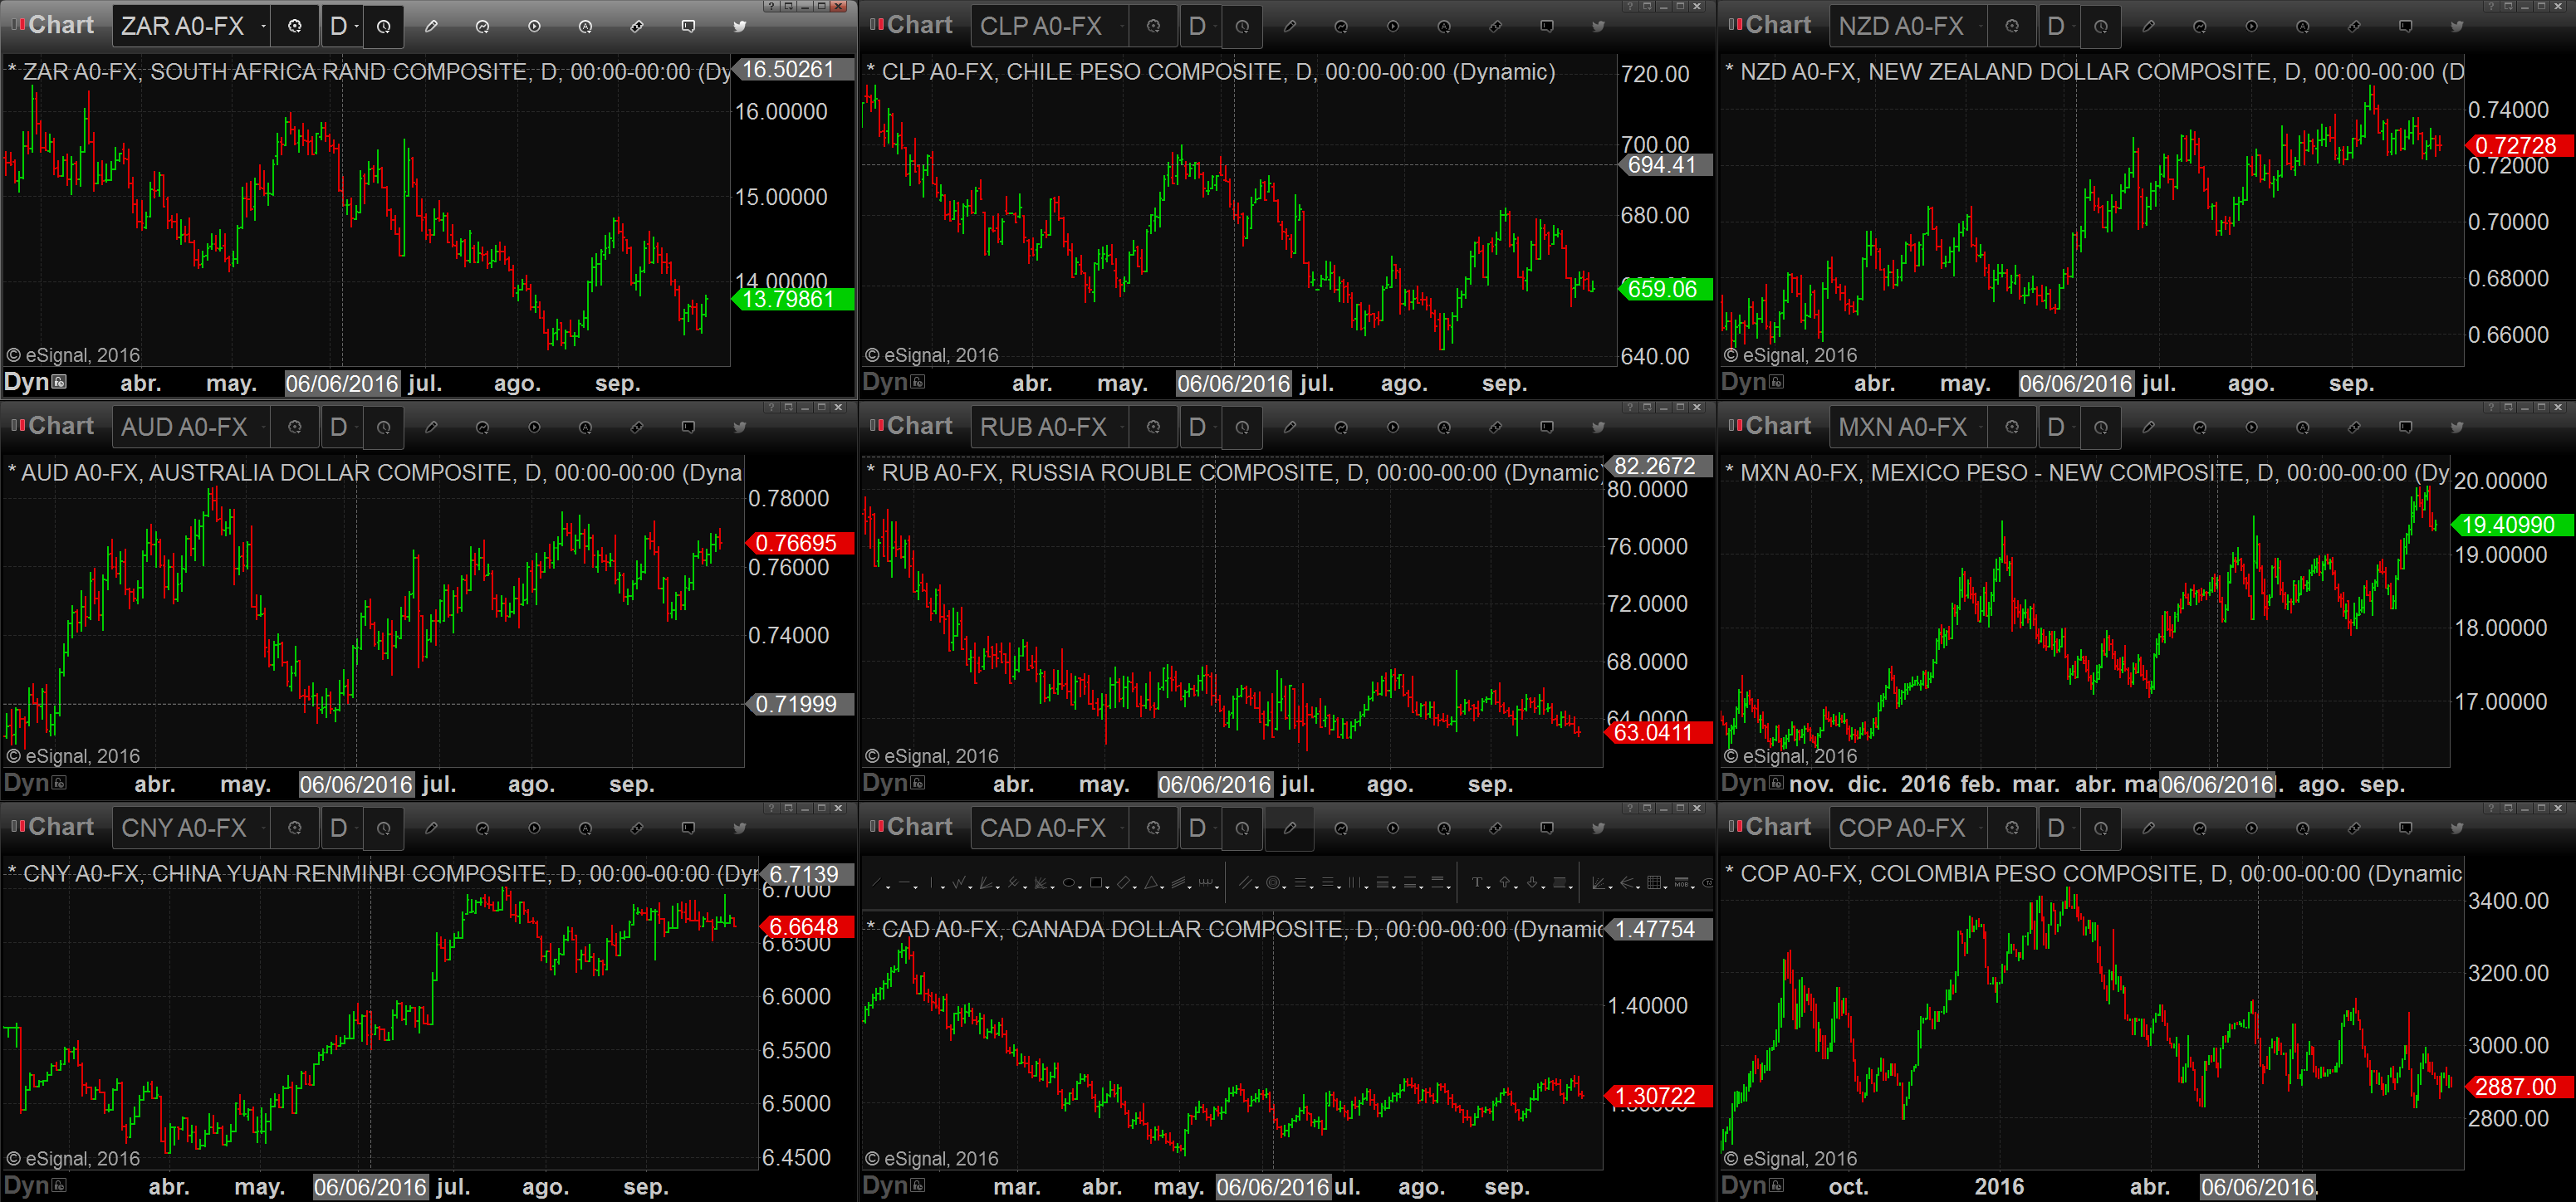This screenshot has width=2576, height=1202.
Task: Open the Chart menu title in ZAR window
Action: click(x=61, y=25)
